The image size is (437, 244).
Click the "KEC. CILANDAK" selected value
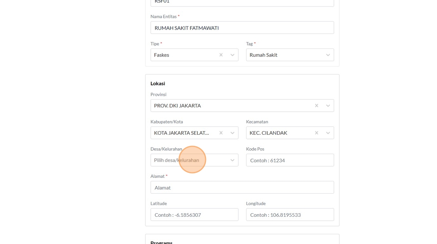pyautogui.click(x=268, y=133)
